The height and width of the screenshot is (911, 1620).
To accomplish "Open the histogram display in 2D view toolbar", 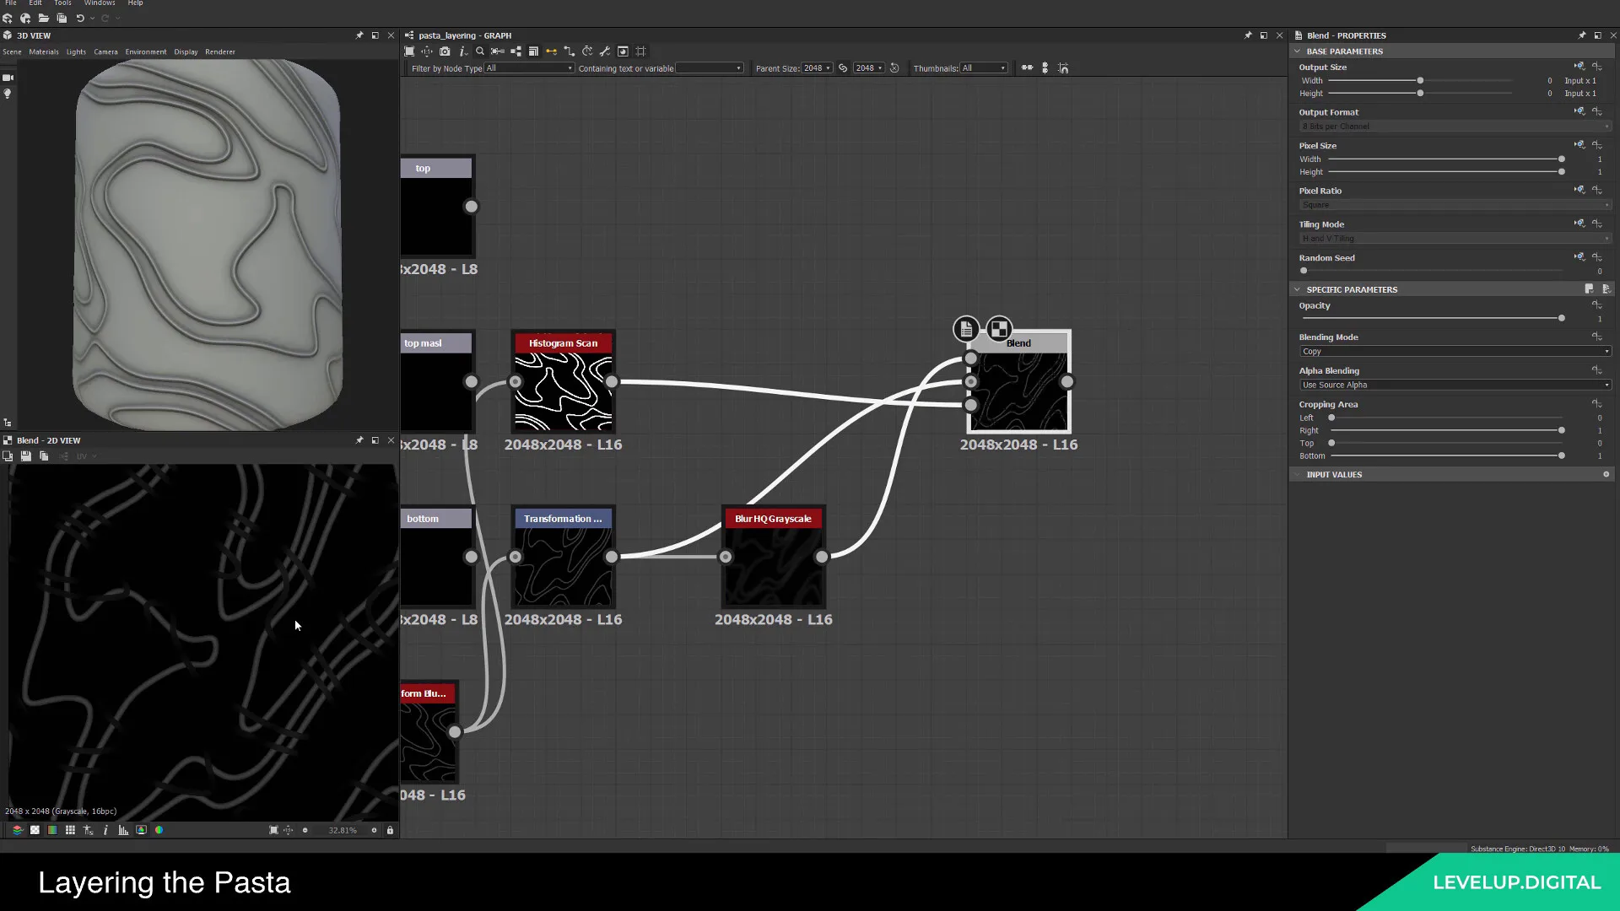I will 123,830.
